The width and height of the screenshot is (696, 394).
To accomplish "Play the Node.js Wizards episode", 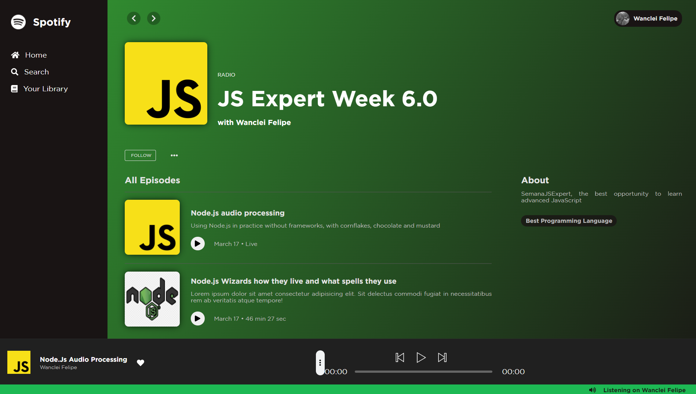I will pyautogui.click(x=197, y=318).
